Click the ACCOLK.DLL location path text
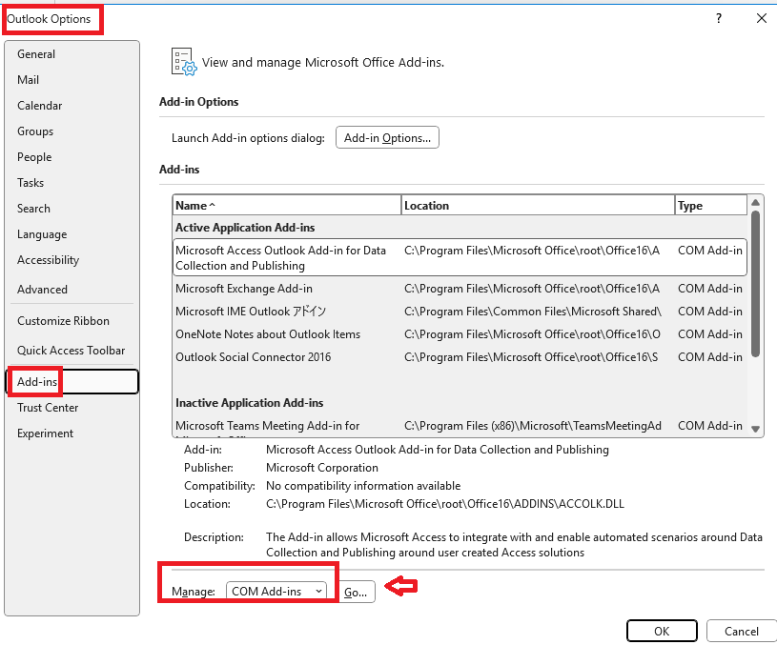Image resolution: width=777 pixels, height=645 pixels. pyautogui.click(x=445, y=504)
